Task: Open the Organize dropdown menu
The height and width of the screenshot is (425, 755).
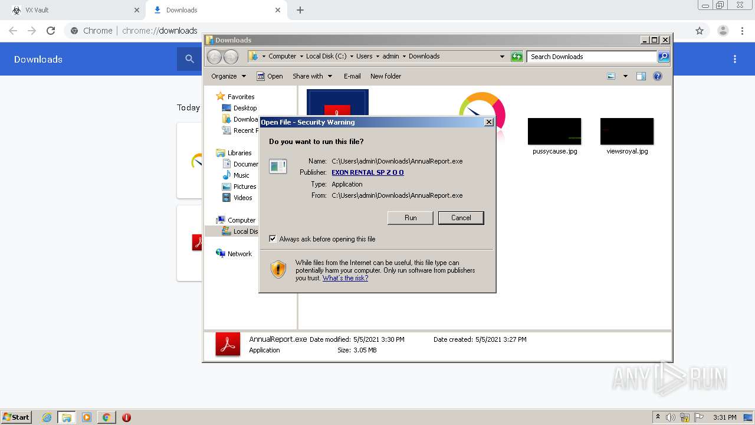Action: tap(228, 76)
